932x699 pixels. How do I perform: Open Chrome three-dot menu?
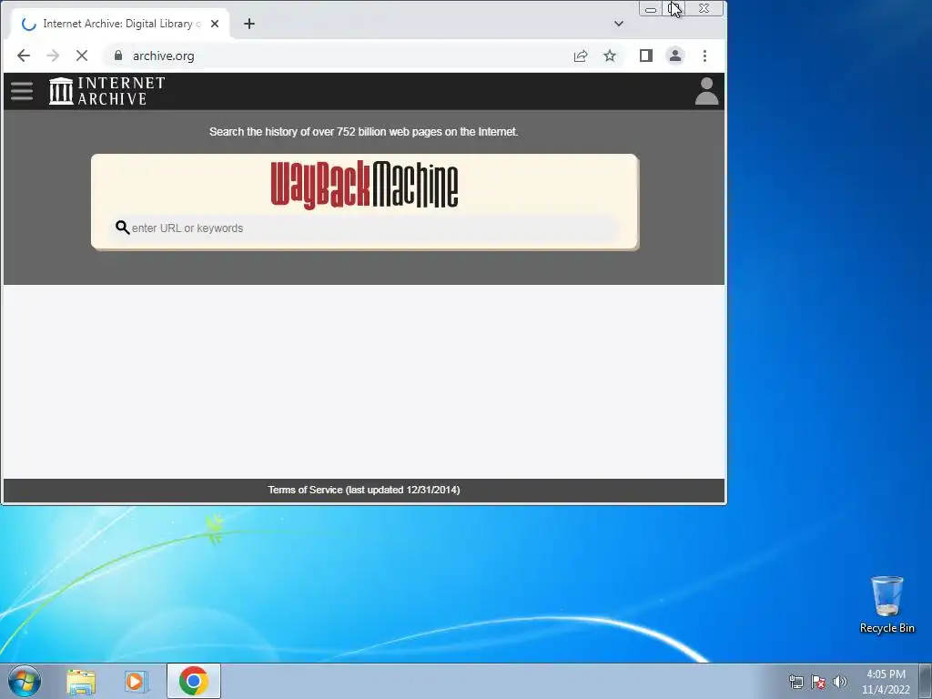705,56
